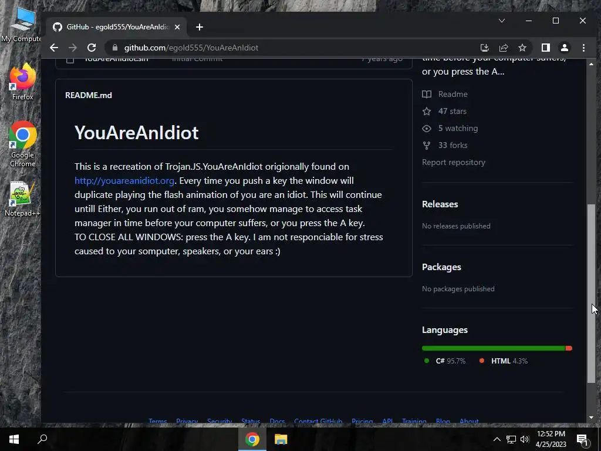Click the install app icon in address bar
601x451 pixels.
tap(485, 48)
